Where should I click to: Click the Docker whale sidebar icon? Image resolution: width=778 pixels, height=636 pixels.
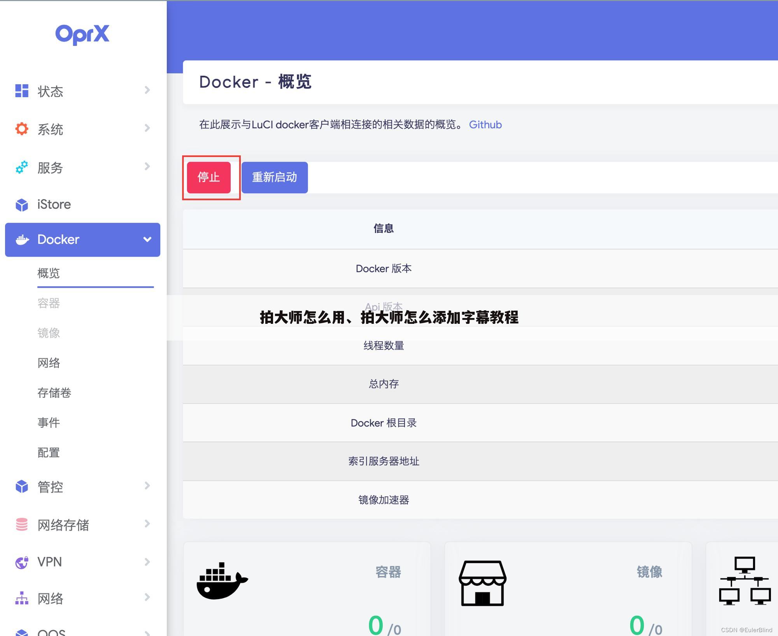(x=22, y=239)
